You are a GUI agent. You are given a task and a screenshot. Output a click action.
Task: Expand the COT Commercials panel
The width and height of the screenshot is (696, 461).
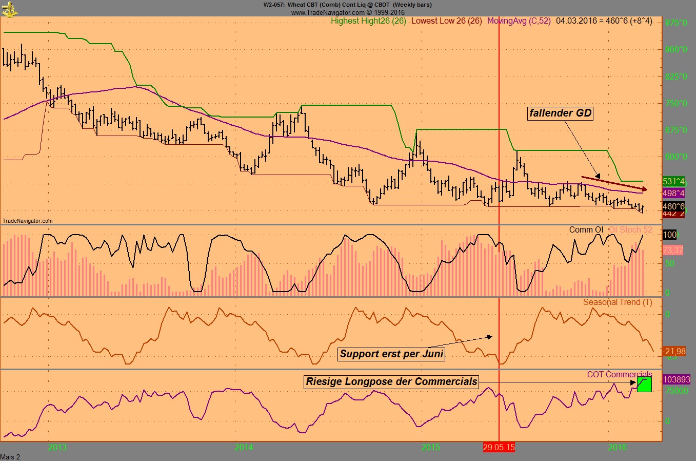[x=620, y=374]
